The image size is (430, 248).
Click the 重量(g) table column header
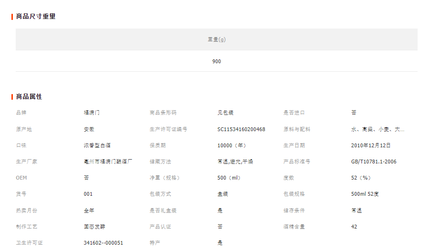(x=217, y=39)
